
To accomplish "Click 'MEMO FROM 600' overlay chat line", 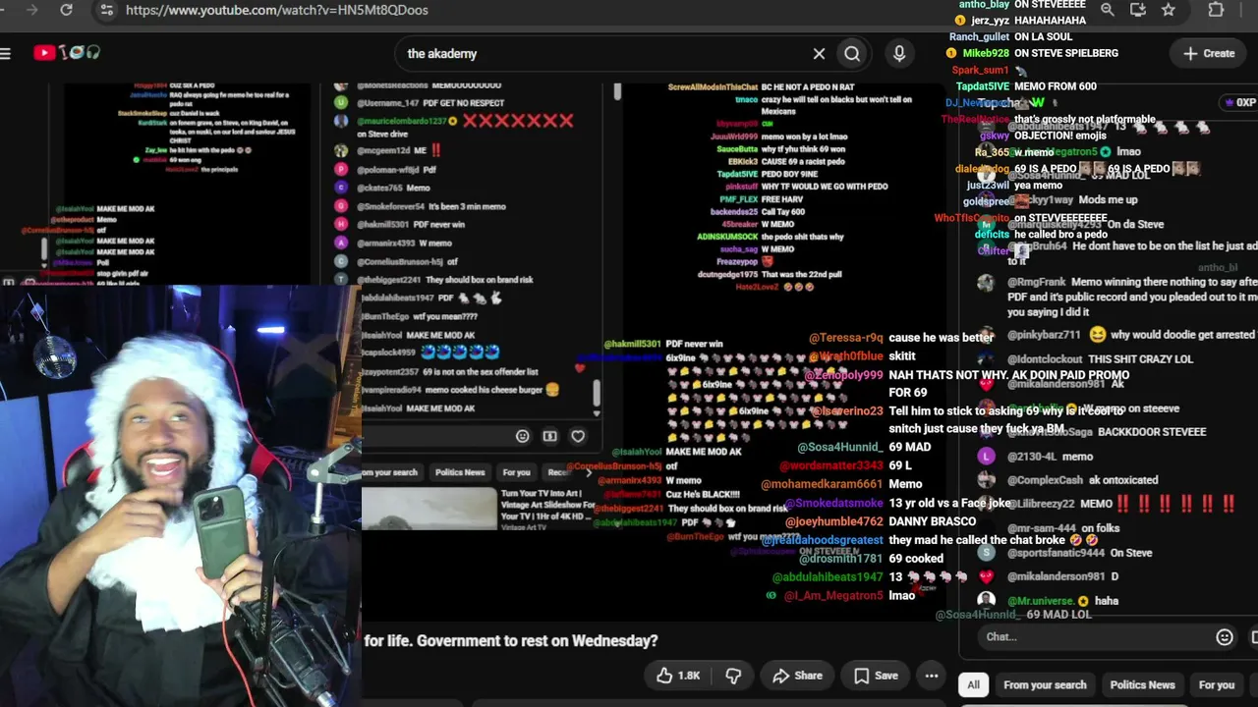I will (1056, 86).
